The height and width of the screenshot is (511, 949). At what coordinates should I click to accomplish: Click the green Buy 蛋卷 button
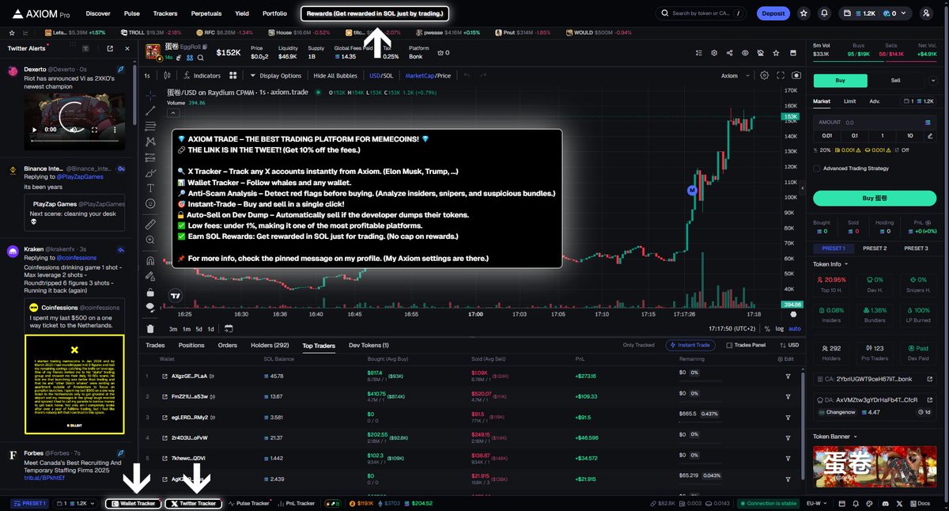pyautogui.click(x=875, y=198)
